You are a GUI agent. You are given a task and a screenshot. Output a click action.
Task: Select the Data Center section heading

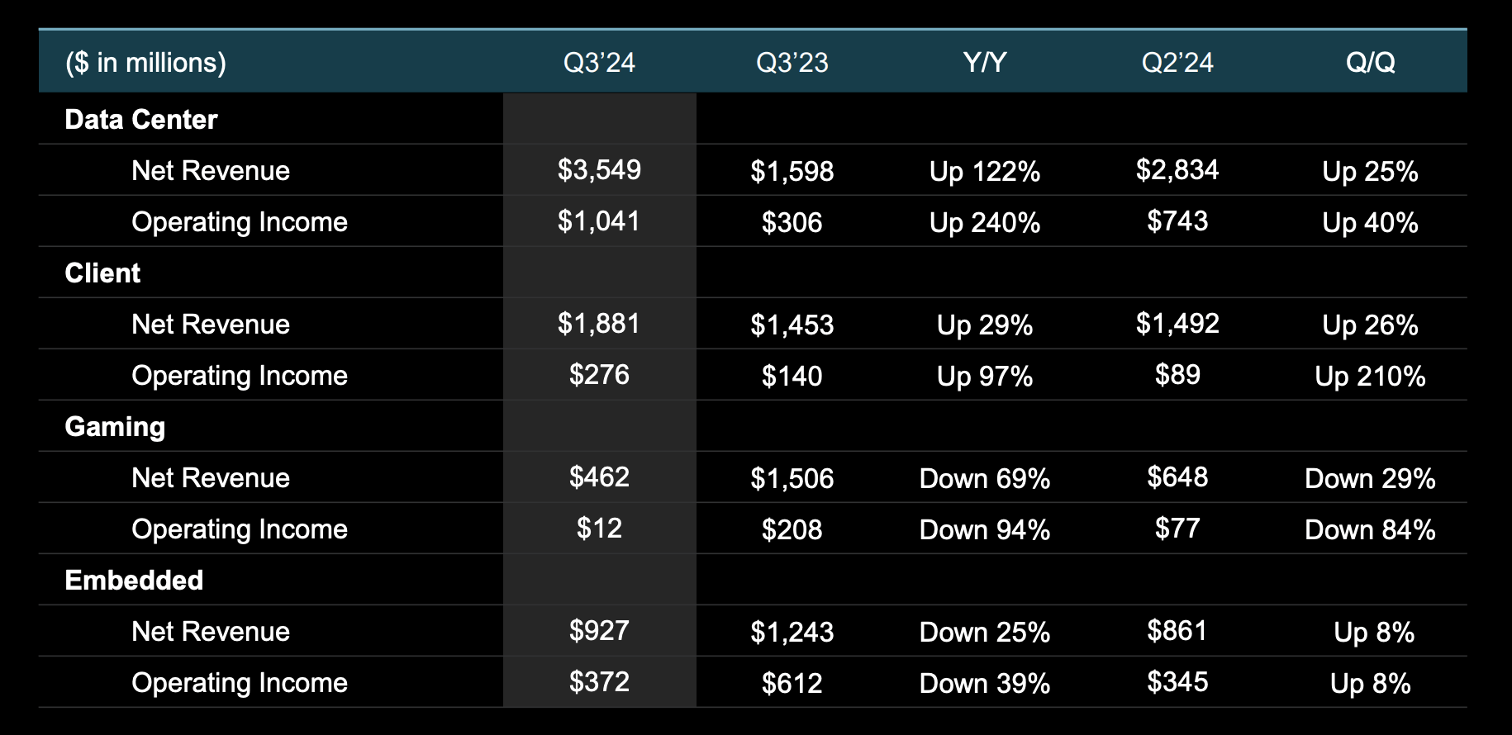click(141, 120)
